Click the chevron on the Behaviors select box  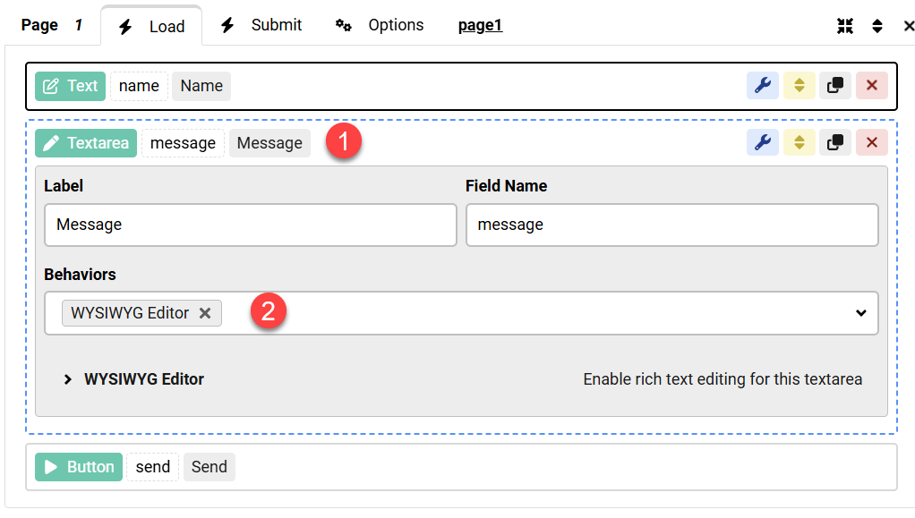859,313
